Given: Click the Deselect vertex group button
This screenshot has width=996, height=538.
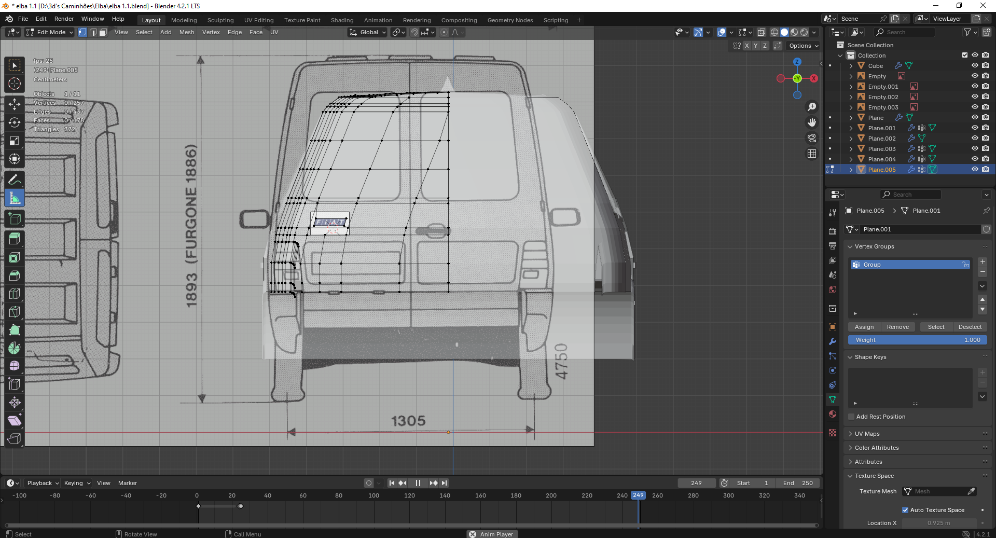Looking at the screenshot, I should tap(970, 327).
